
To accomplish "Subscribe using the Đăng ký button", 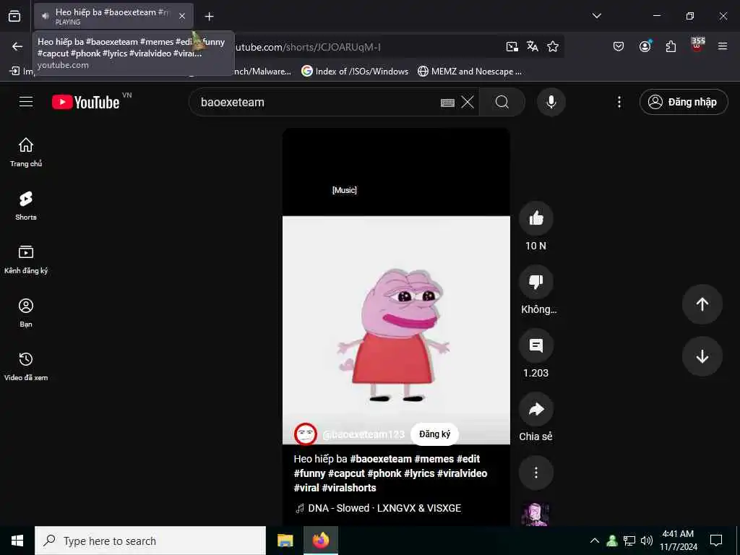I will tap(434, 434).
